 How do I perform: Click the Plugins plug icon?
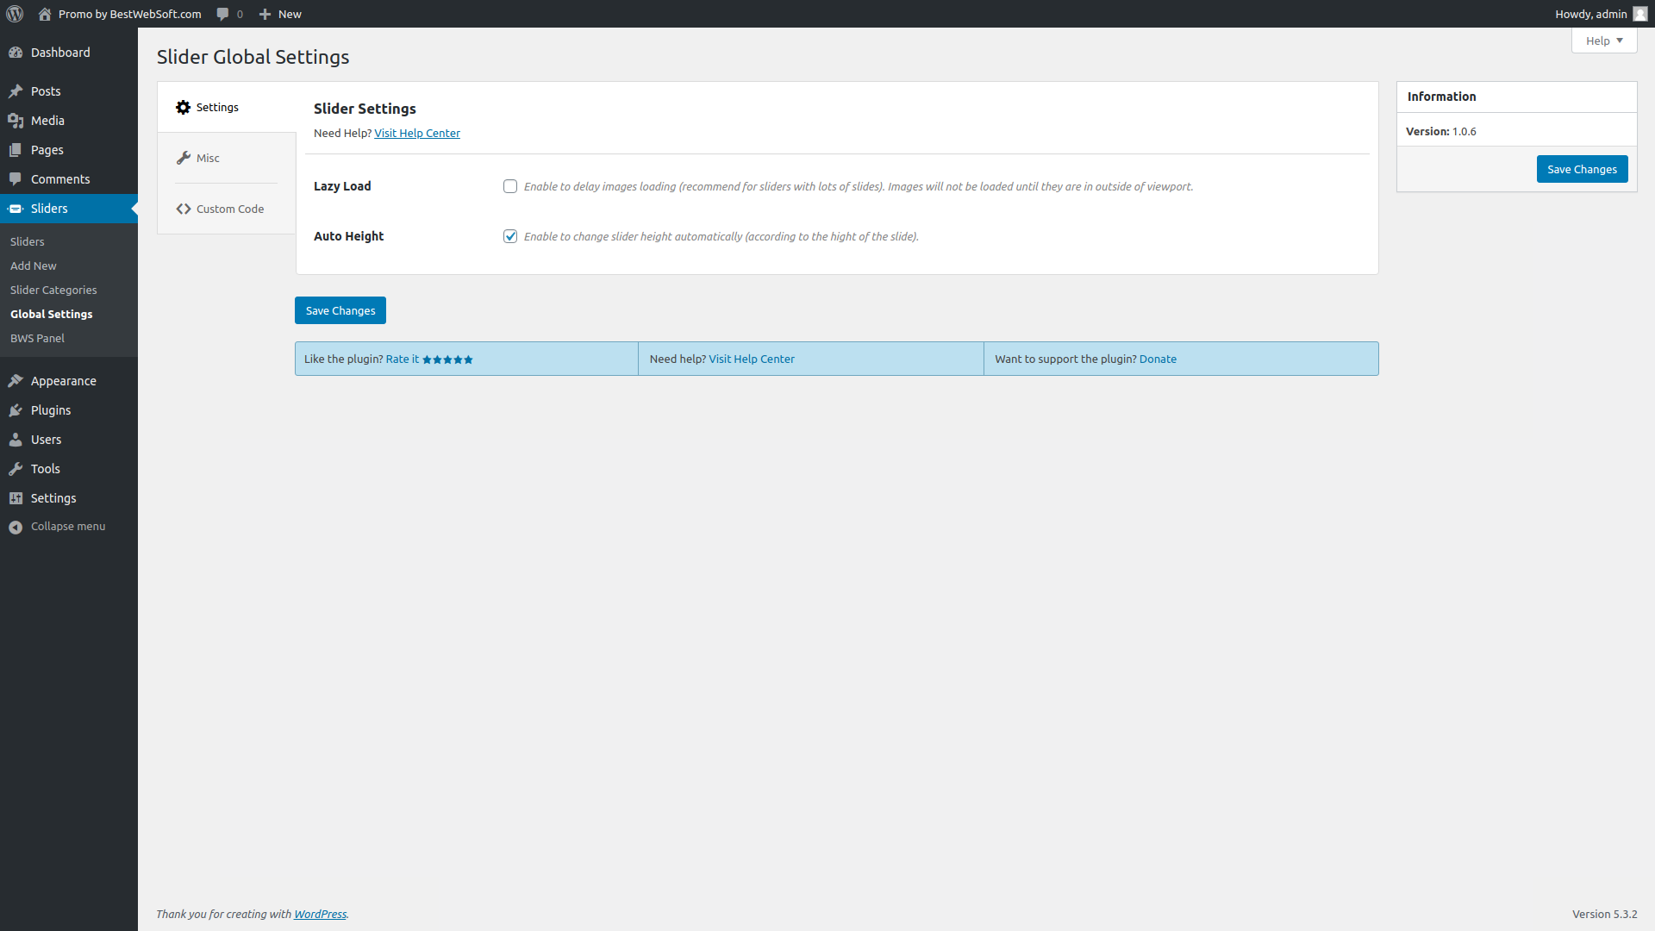click(16, 410)
